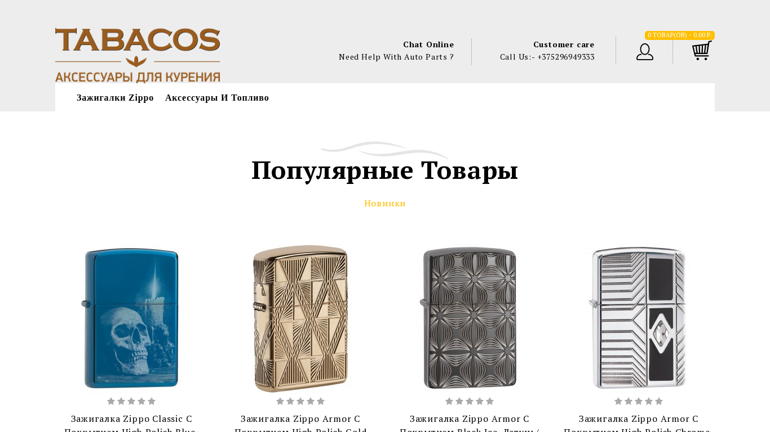The image size is (770, 432).
Task: Open the Зажигалки Zippo menu
Action: point(115,98)
